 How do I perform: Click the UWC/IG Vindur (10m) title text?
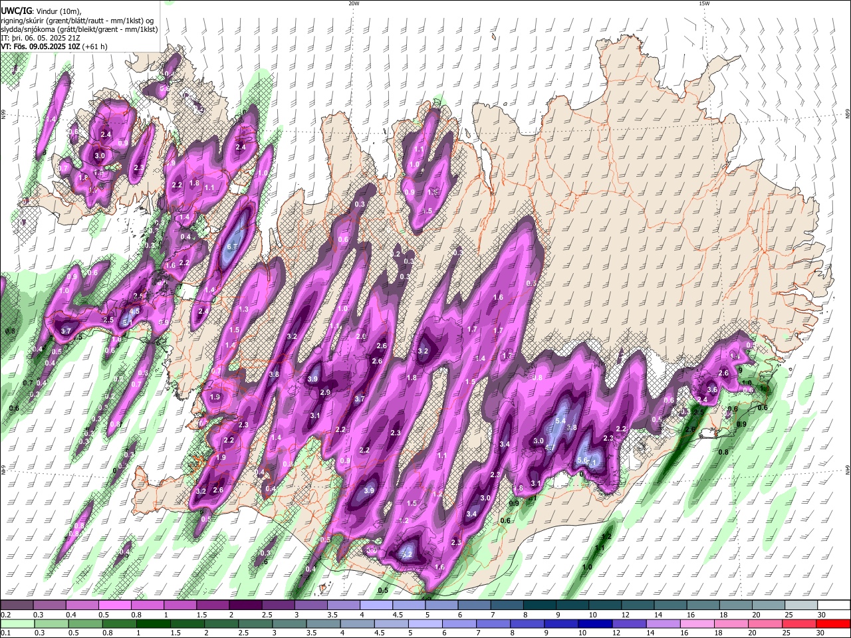(41, 11)
